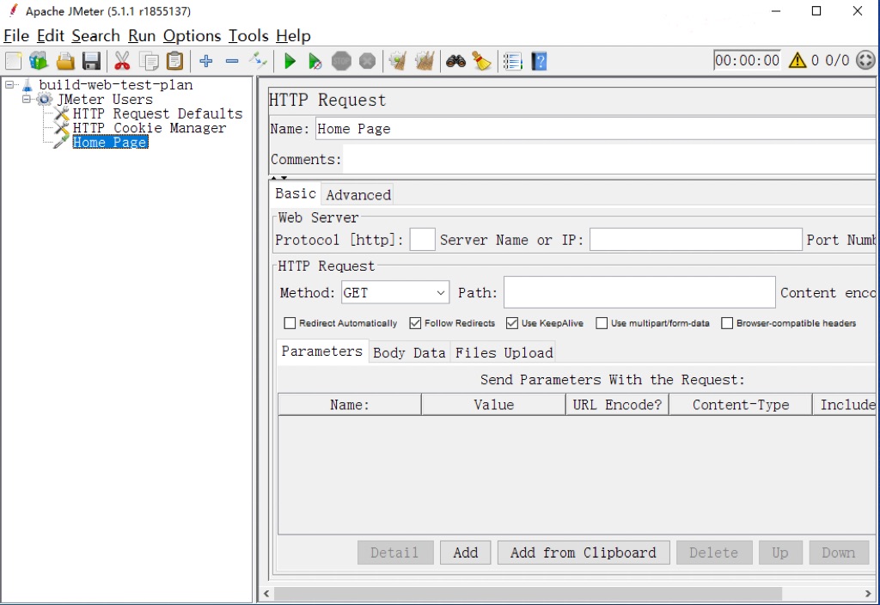Select the Parameters tab
880x605 pixels.
click(x=322, y=351)
